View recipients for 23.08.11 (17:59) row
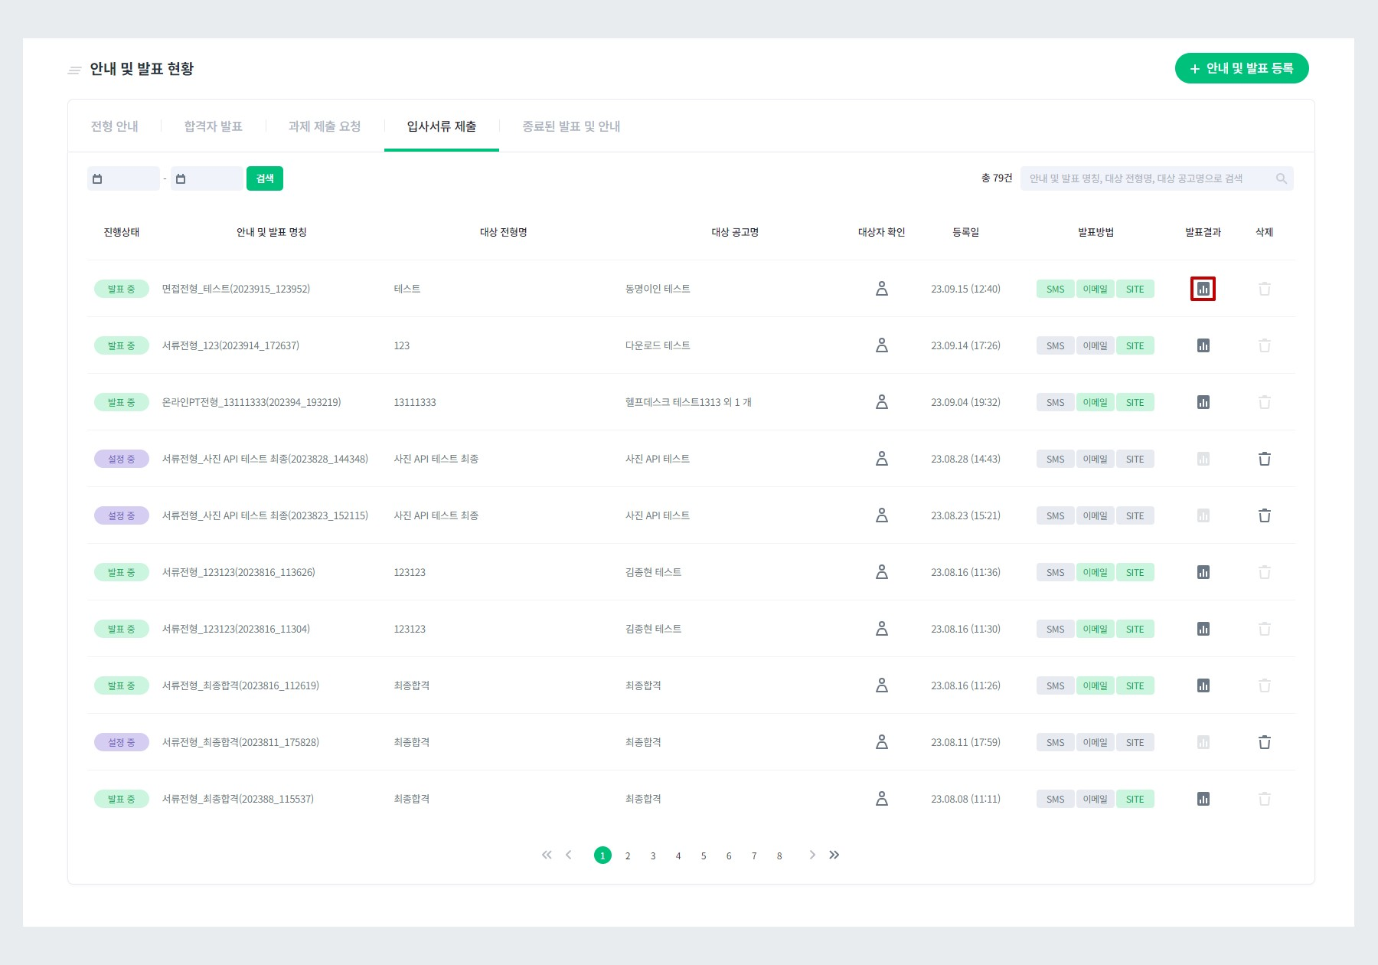Image resolution: width=1378 pixels, height=965 pixels. [x=882, y=742]
